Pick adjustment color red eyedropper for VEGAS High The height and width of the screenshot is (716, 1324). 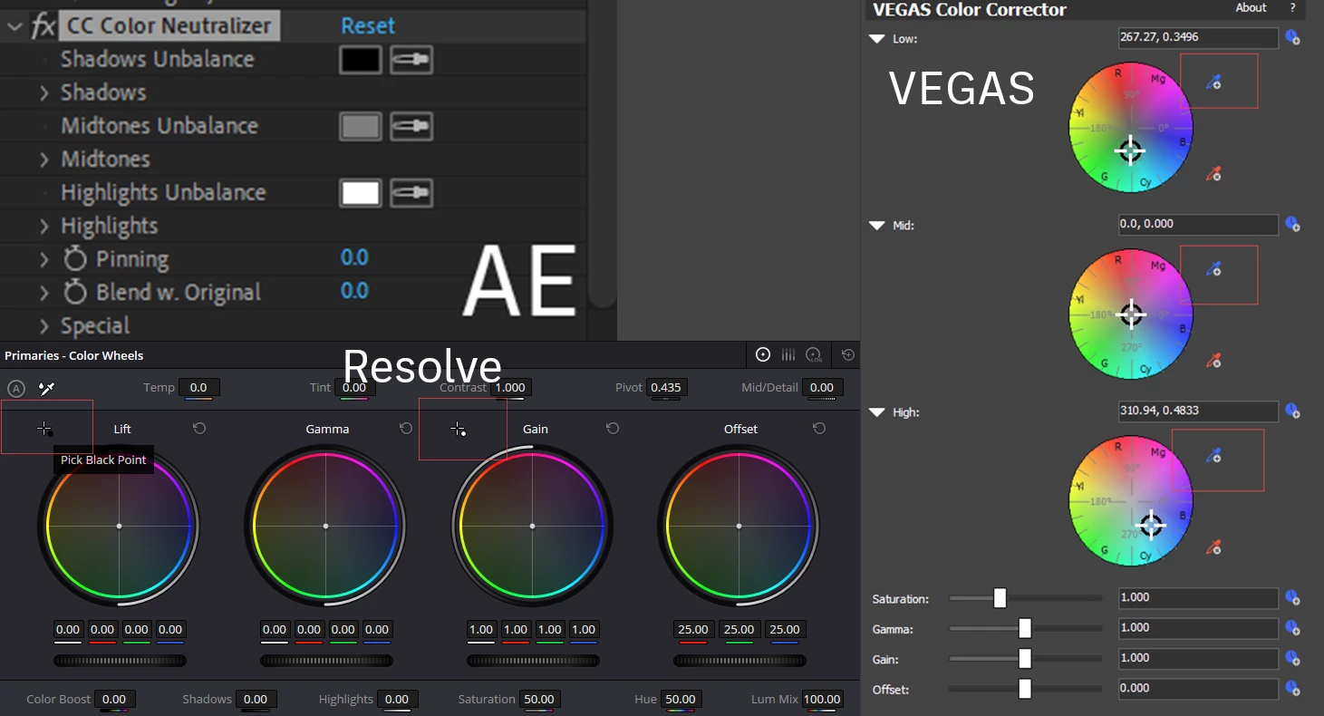1214,547
